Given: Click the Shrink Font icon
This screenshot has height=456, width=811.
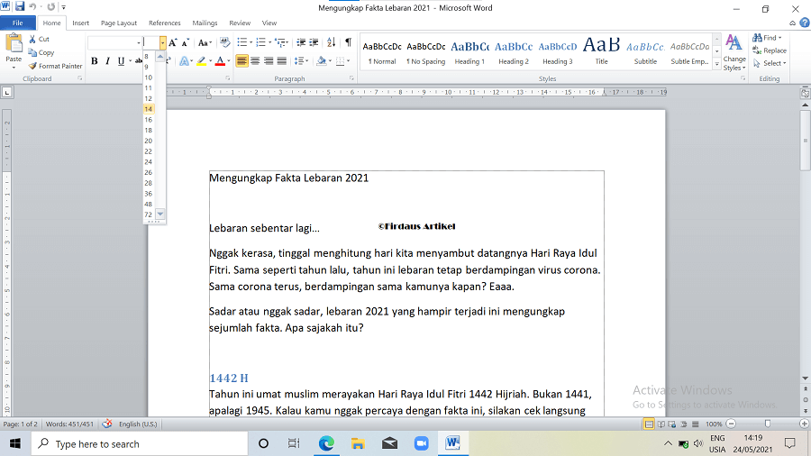Looking at the screenshot, I should (x=185, y=43).
